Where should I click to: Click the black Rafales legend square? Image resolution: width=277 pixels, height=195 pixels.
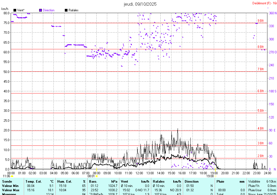[x=66, y=10]
